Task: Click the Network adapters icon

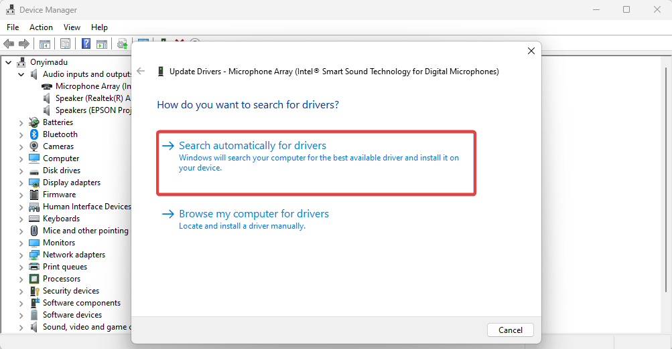Action: tap(34, 255)
